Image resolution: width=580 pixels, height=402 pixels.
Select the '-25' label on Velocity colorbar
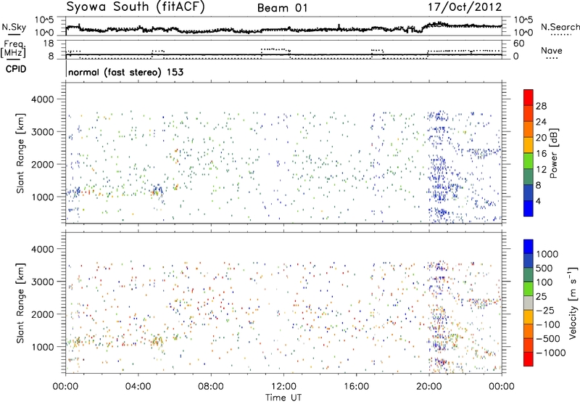[544, 310]
